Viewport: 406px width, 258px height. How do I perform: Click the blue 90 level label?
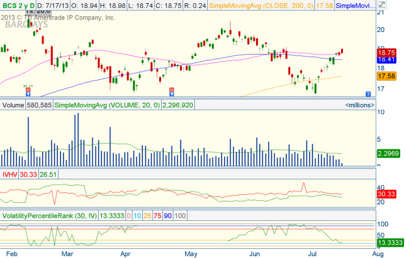[x=168, y=216]
